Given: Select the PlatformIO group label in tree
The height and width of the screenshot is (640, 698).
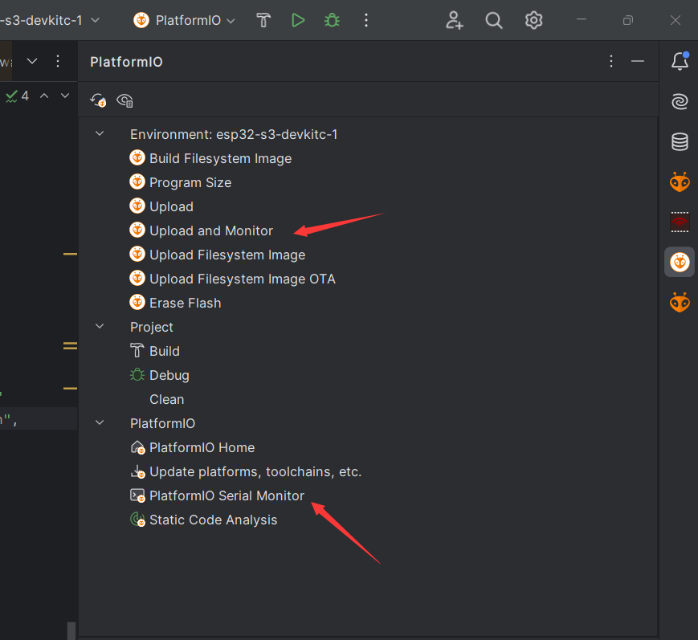Looking at the screenshot, I should tap(162, 423).
